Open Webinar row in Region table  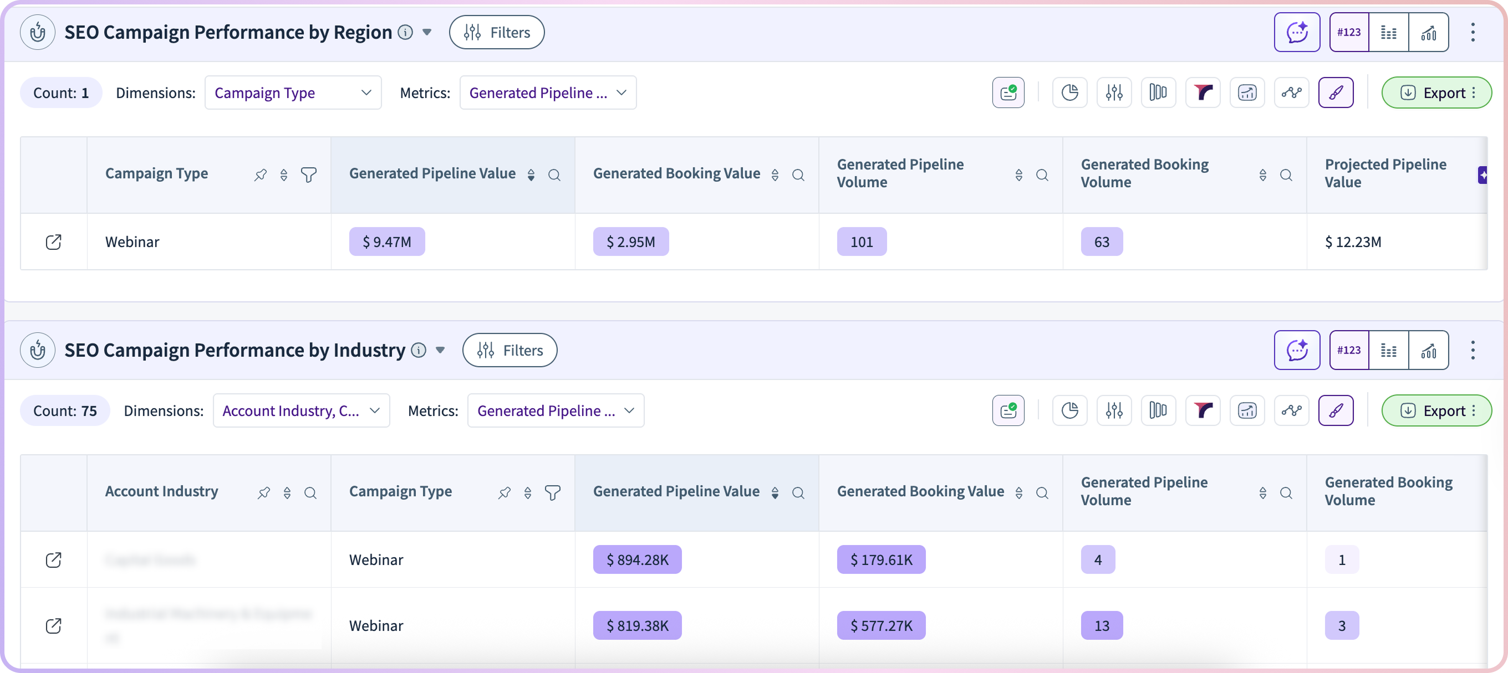pyautogui.click(x=53, y=242)
